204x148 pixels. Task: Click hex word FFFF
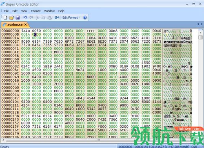click(x=91, y=31)
